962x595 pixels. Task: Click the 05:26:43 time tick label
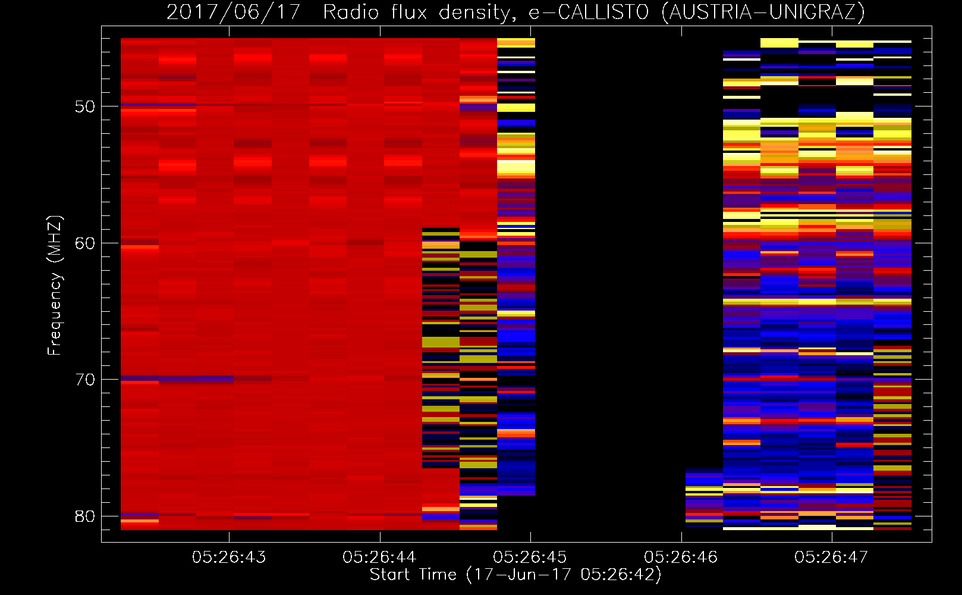[x=229, y=558]
